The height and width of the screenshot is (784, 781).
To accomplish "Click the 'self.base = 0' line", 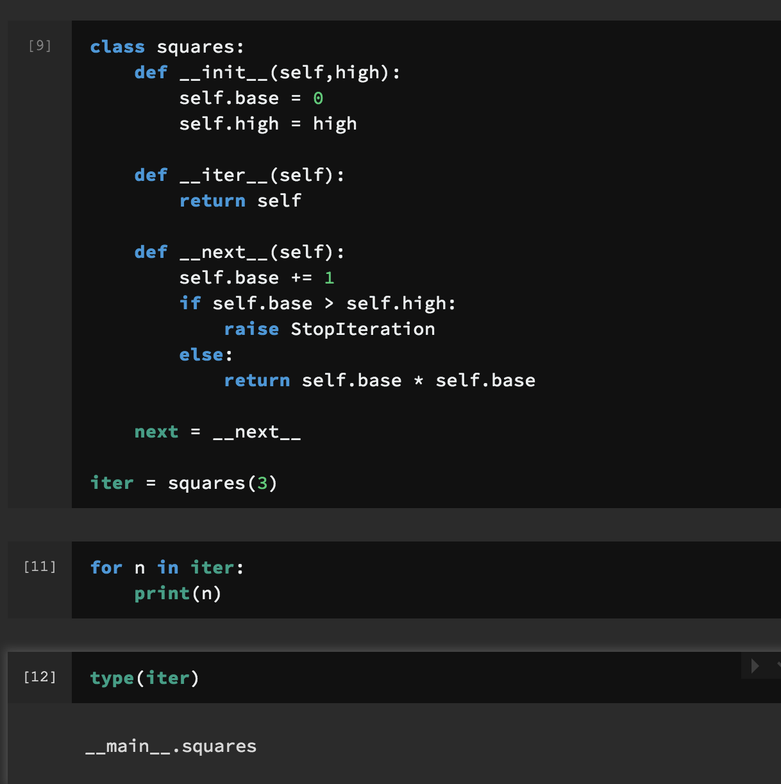I will tap(251, 98).
